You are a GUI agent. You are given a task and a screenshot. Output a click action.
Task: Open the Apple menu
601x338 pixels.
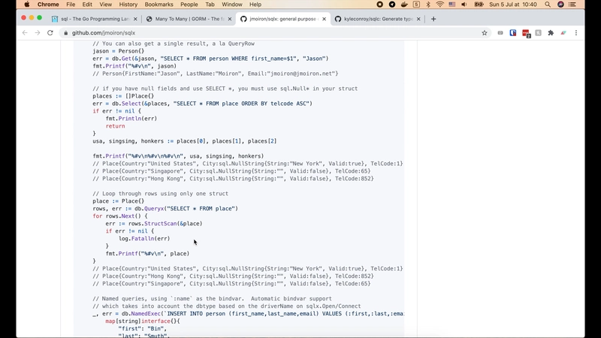(27, 5)
